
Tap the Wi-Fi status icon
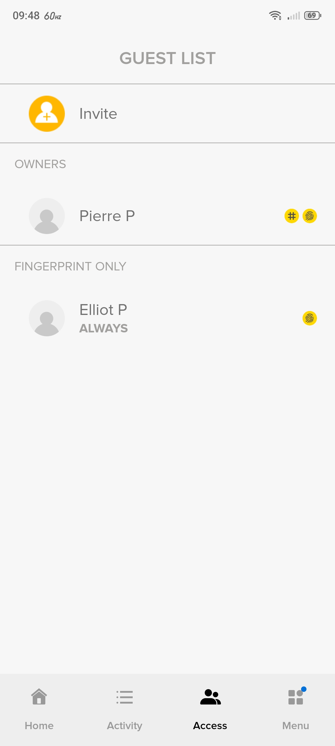click(x=275, y=15)
